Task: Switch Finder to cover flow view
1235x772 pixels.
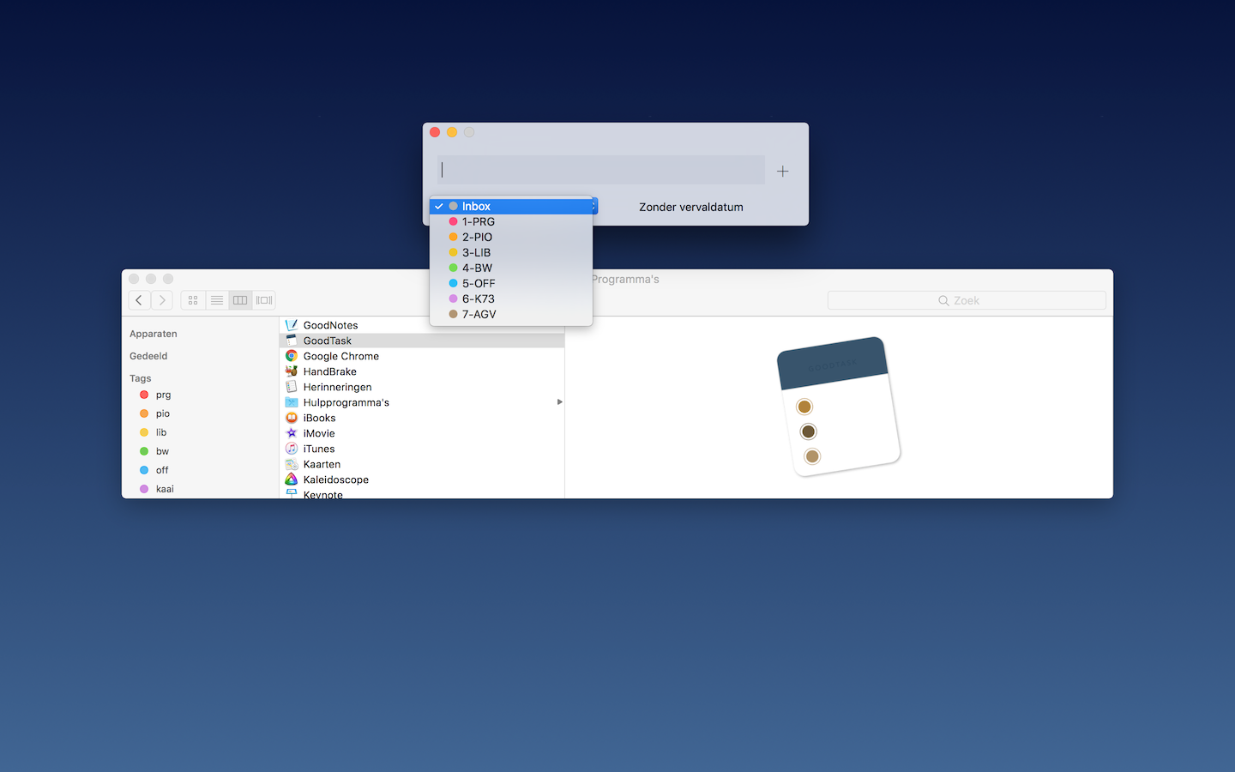Action: click(264, 300)
